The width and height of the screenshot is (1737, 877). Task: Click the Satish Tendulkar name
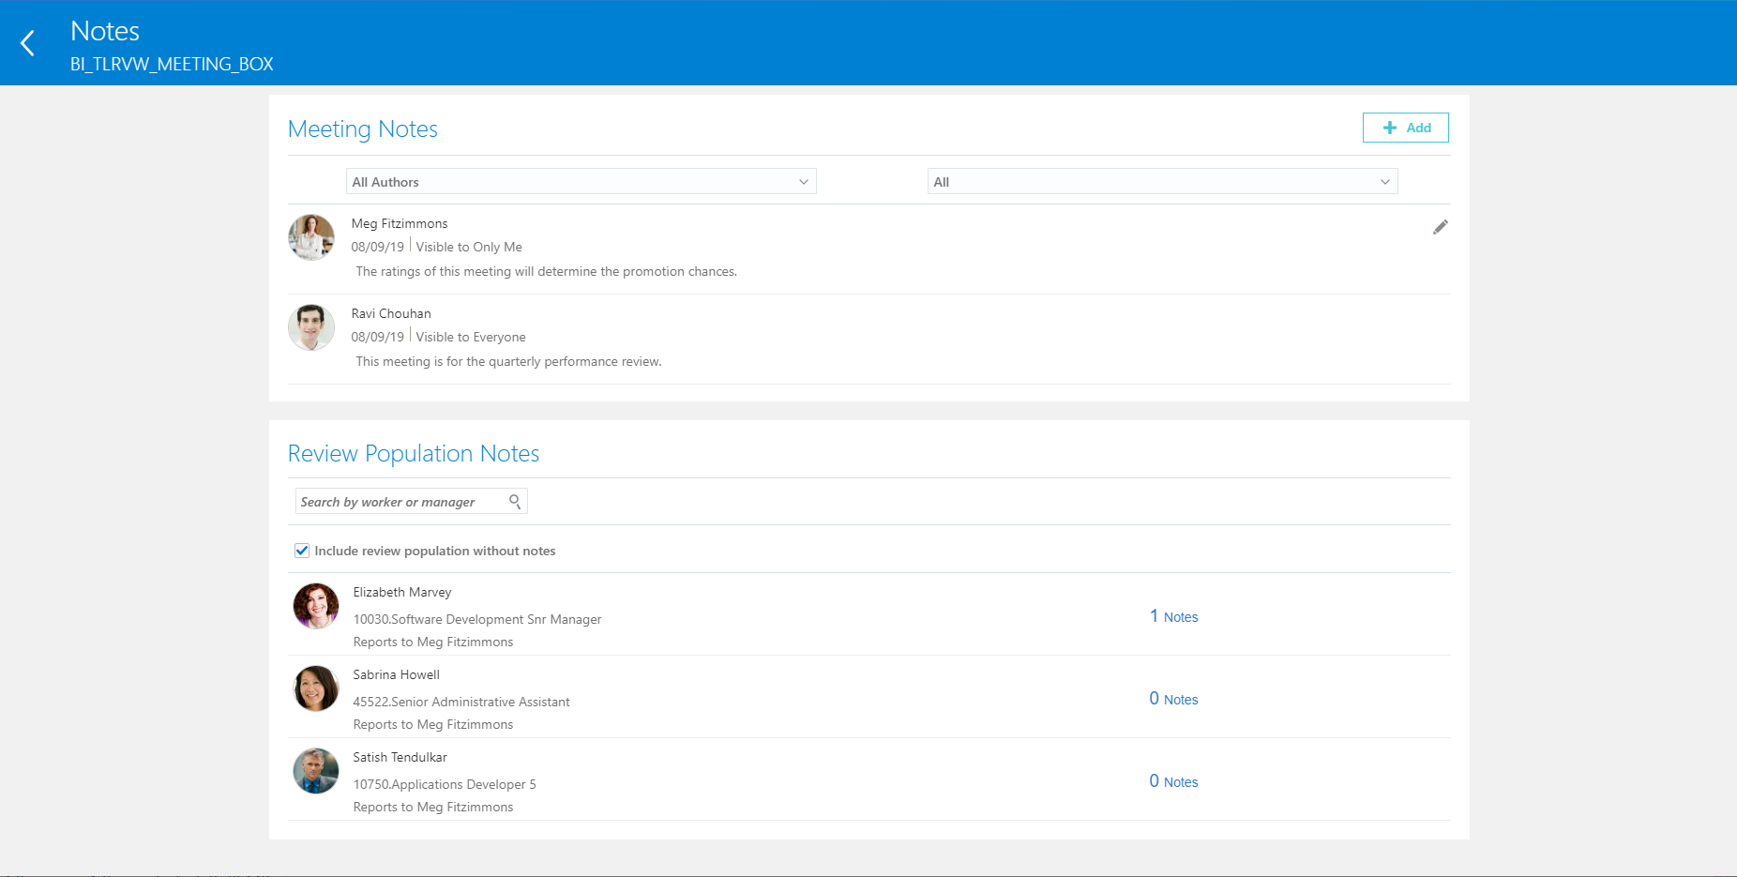400,757
